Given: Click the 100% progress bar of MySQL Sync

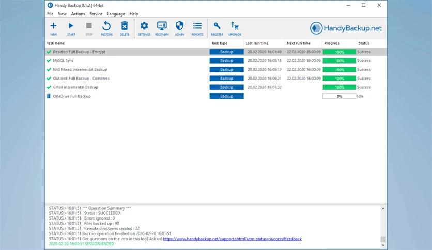Looking at the screenshot, I should (x=339, y=60).
